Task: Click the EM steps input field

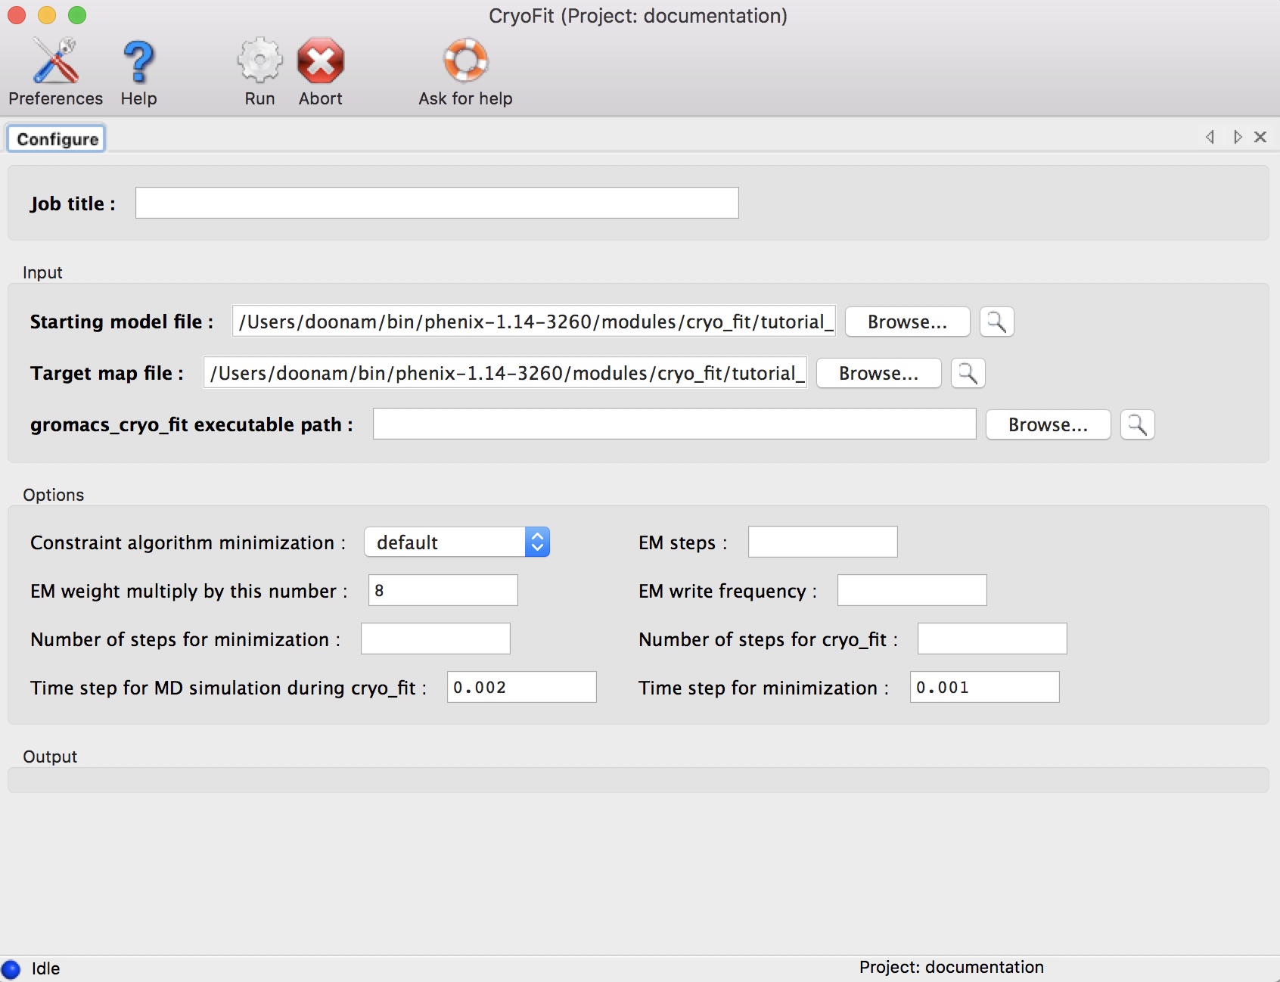Action: [x=822, y=542]
